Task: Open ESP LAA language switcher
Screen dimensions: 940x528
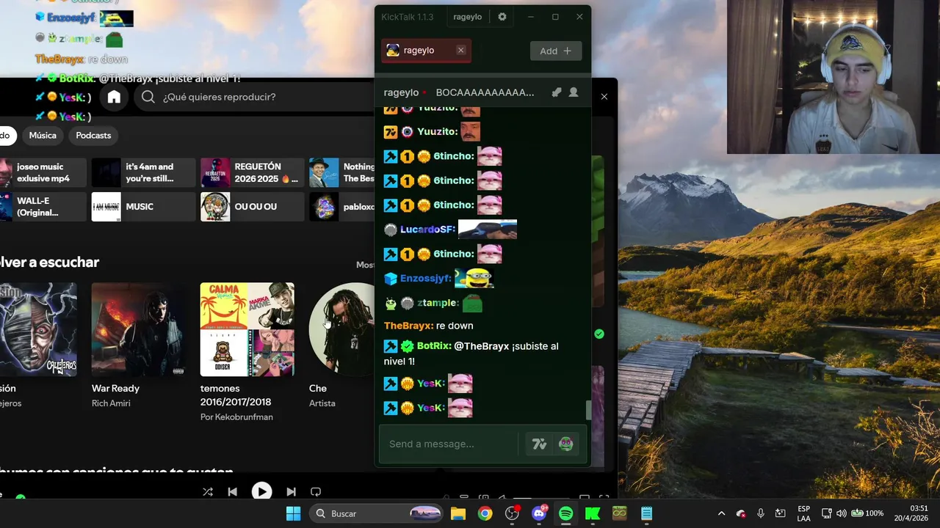Action: pyautogui.click(x=804, y=513)
